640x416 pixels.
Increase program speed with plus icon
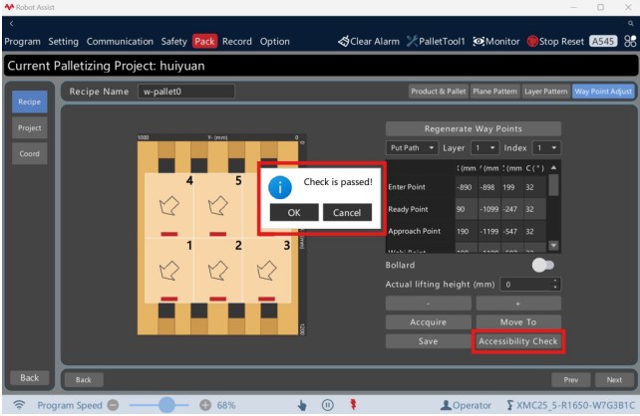click(x=205, y=405)
